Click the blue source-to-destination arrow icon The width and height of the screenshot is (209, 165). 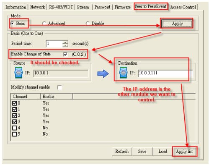click(x=103, y=73)
